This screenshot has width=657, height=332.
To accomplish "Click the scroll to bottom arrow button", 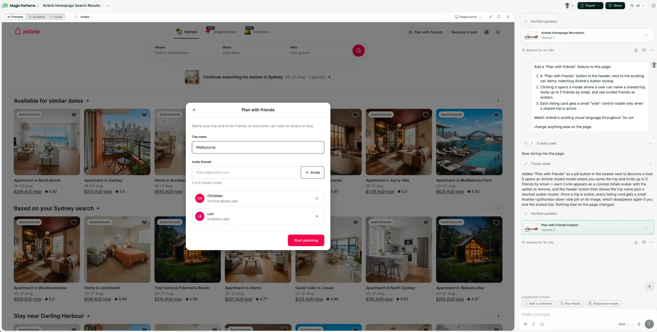I will 649,286.
